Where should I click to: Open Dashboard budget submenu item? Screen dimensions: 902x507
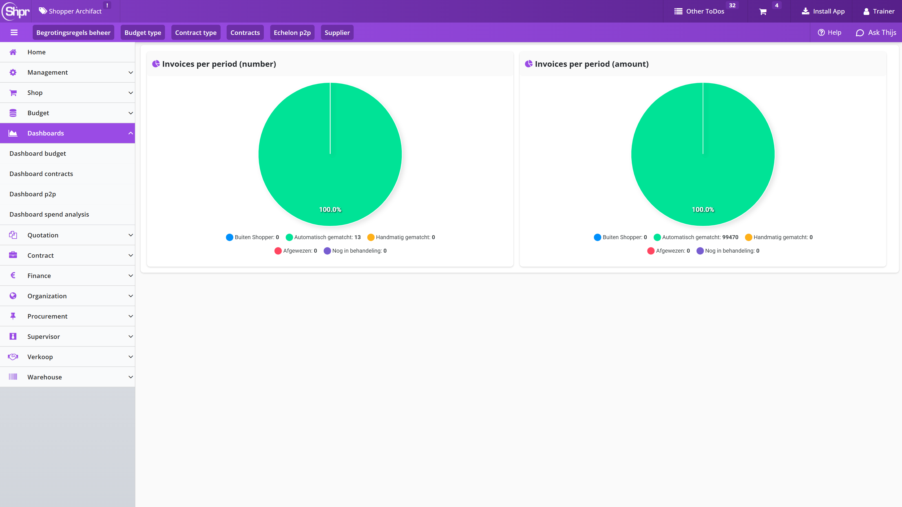pos(68,154)
